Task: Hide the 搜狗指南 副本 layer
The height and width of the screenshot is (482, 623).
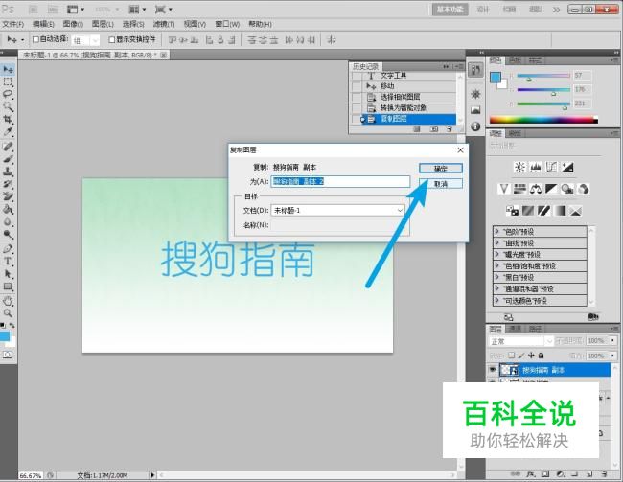Action: tap(493, 370)
